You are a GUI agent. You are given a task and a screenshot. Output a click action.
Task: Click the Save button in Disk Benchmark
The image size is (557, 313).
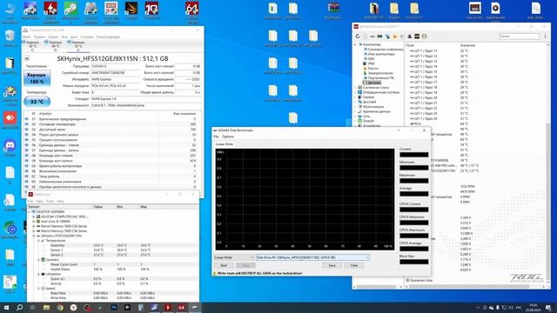pos(332,265)
